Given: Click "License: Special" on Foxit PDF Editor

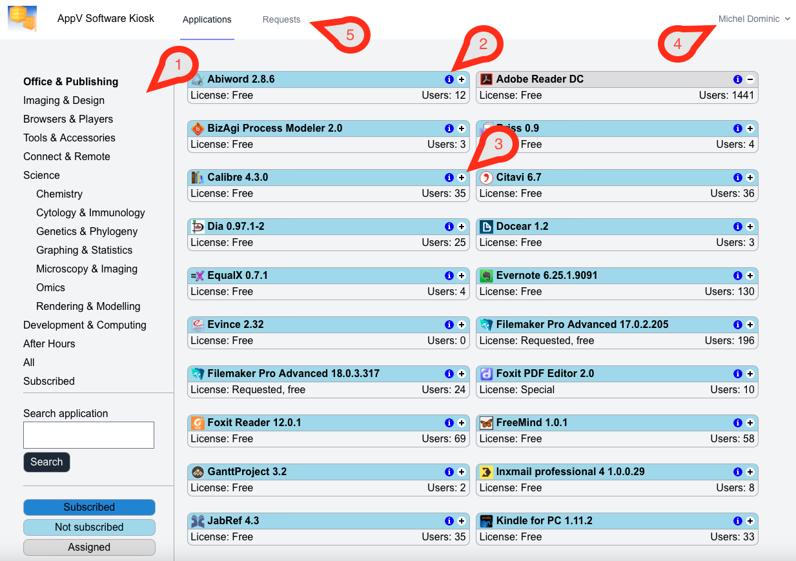Looking at the screenshot, I should [517, 389].
